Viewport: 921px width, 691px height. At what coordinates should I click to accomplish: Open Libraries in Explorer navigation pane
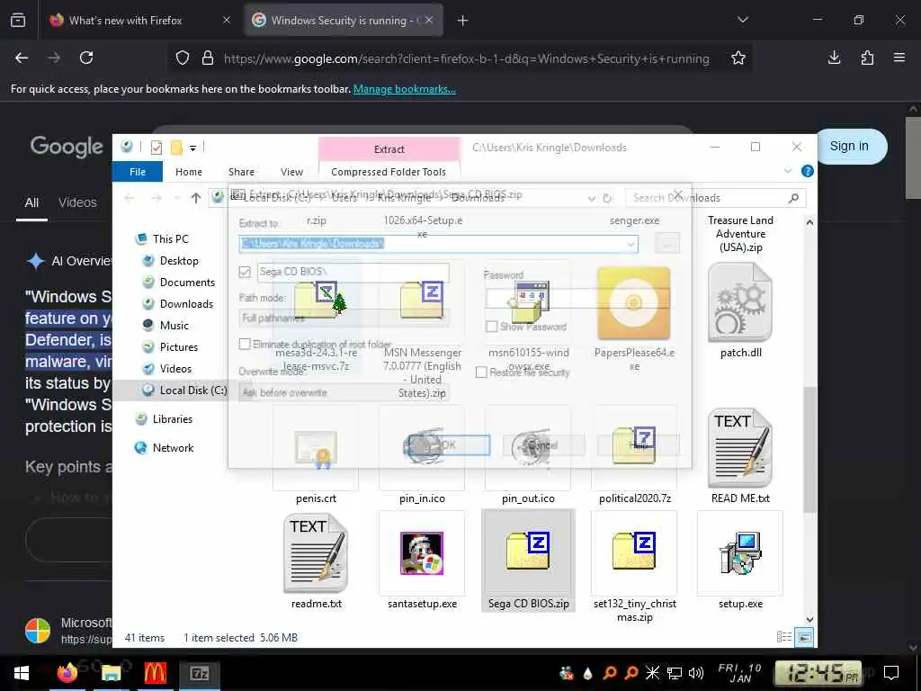(x=164, y=419)
